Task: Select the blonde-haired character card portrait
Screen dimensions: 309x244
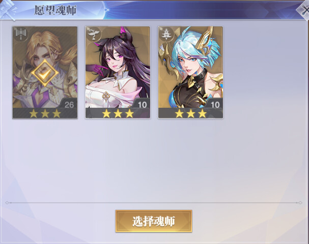Action: click(x=45, y=72)
